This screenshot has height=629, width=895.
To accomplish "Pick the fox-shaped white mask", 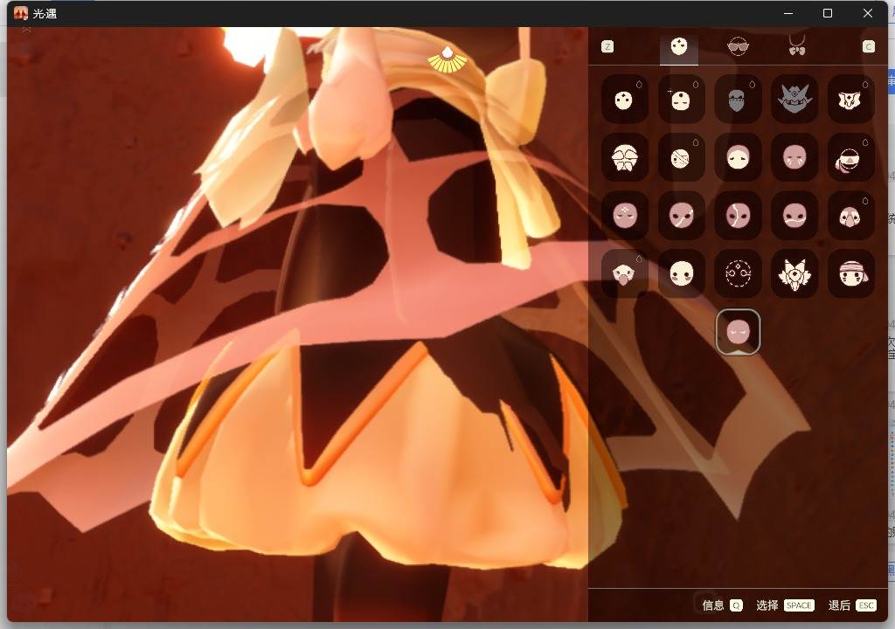I will [794, 273].
